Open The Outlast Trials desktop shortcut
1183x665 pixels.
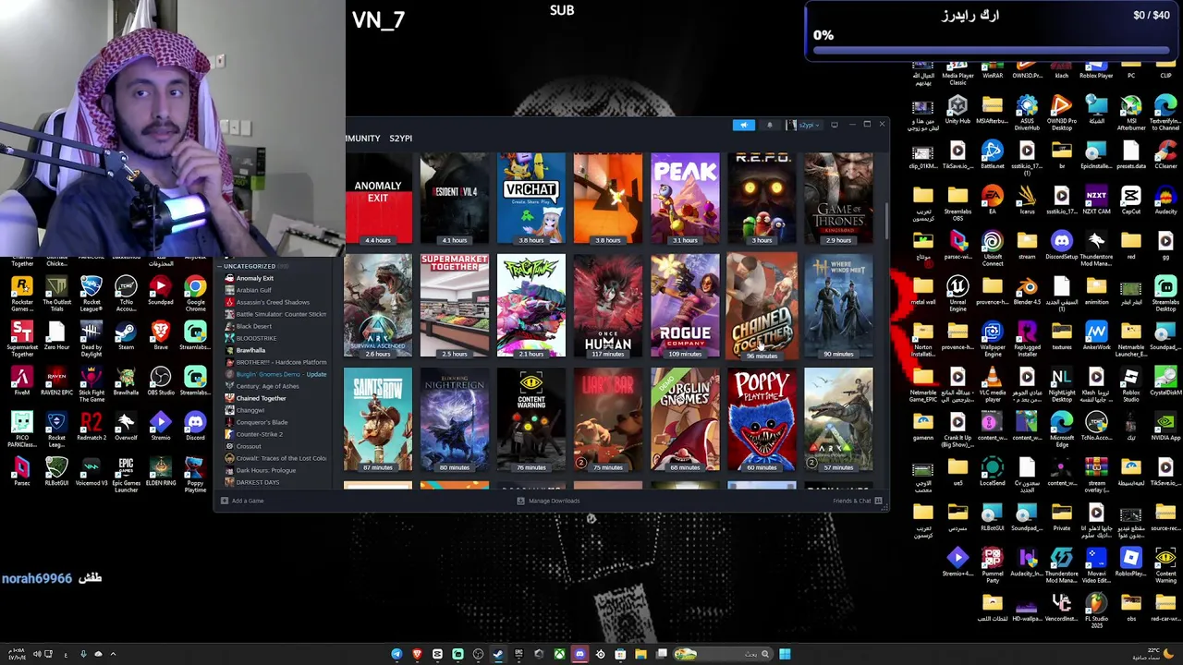pos(56,294)
